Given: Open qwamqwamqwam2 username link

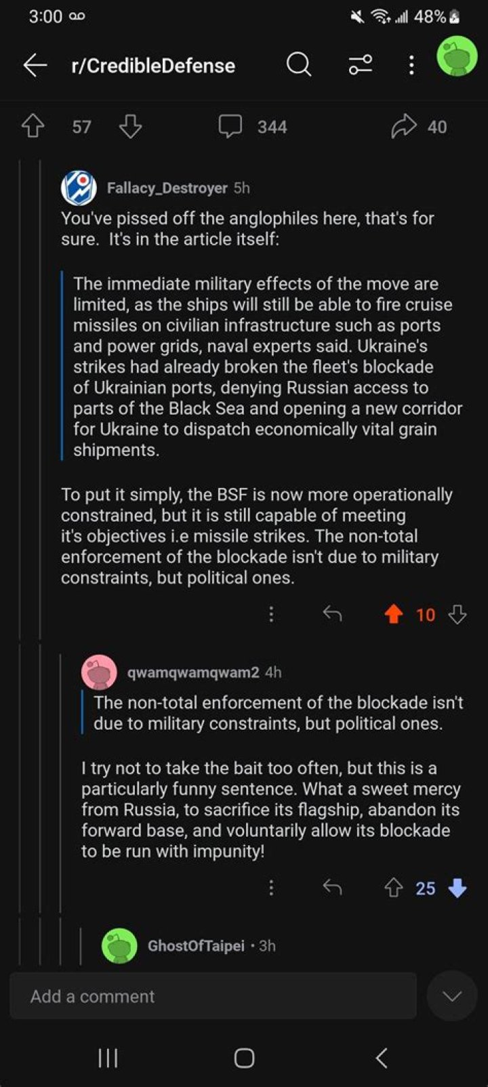Looking at the screenshot, I should tap(192, 672).
